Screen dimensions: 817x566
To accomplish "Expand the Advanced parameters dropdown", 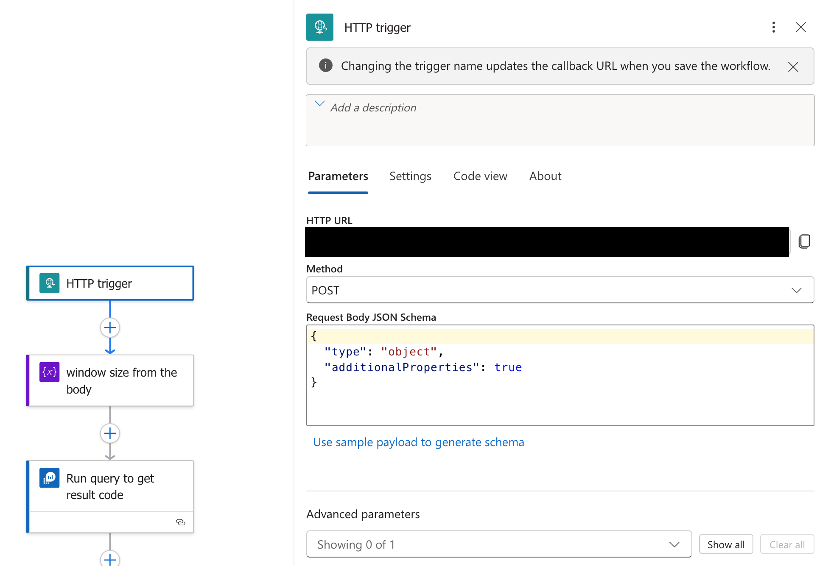I will (x=499, y=544).
